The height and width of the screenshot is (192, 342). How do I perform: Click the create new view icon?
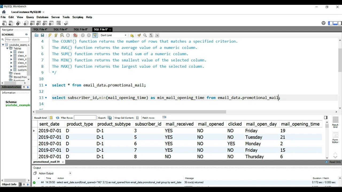click(39, 23)
